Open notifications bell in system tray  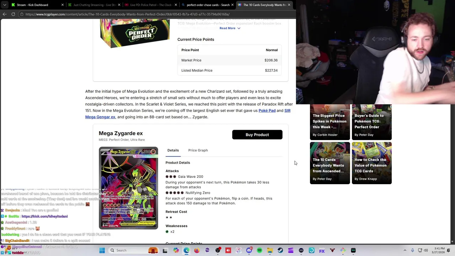448,250
